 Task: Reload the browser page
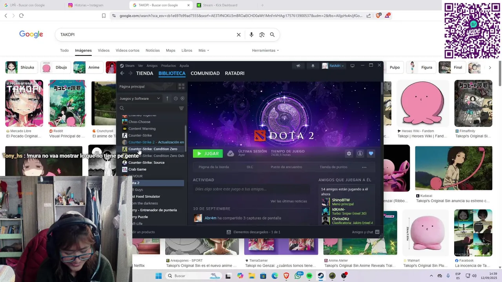[21, 16]
